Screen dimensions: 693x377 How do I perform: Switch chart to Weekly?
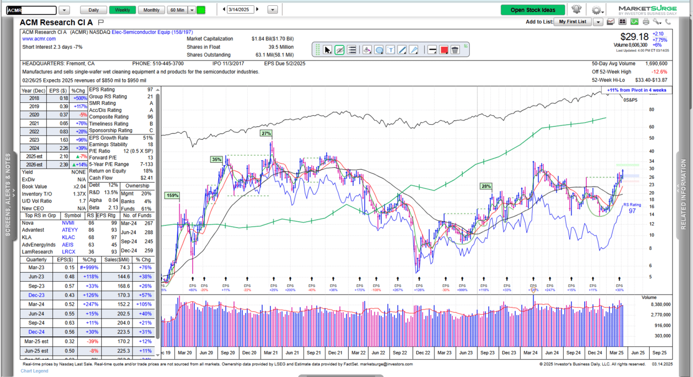coord(122,10)
